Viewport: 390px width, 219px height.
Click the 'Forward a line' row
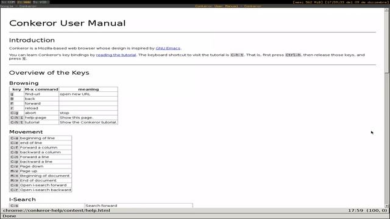(x=41, y=157)
